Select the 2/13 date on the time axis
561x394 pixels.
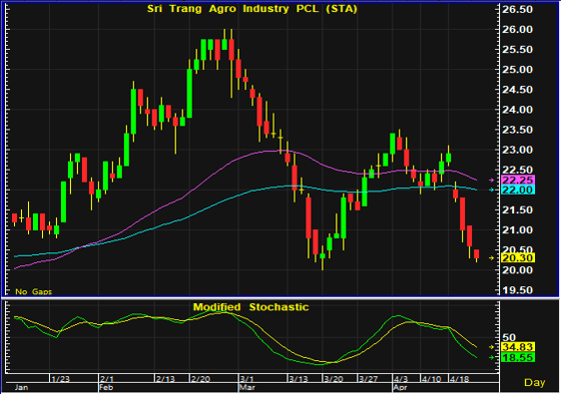[166, 379]
